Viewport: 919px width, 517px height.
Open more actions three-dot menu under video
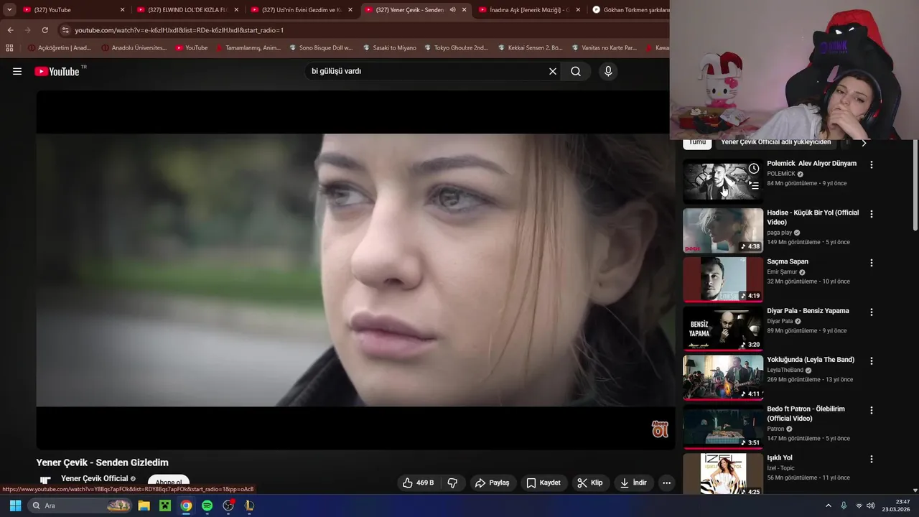click(666, 483)
